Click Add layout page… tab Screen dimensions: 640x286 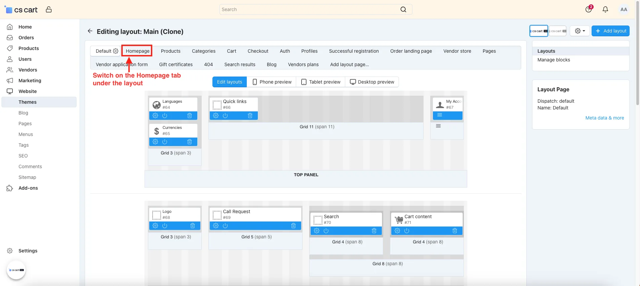(x=350, y=64)
